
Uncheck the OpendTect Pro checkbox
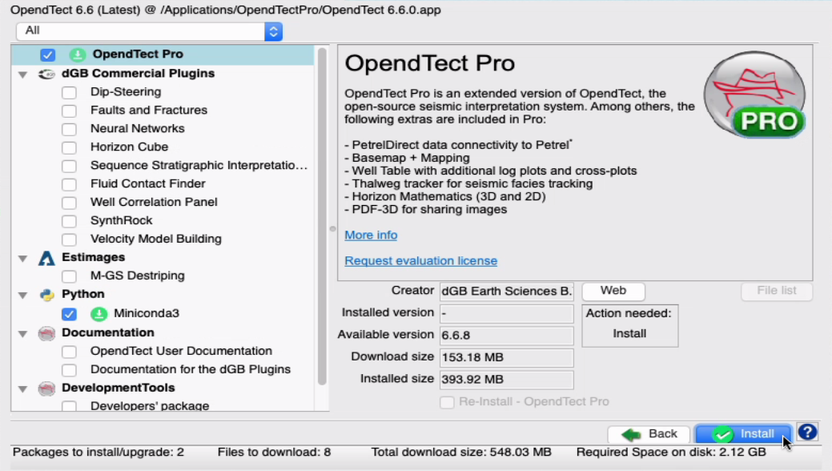[48, 55]
